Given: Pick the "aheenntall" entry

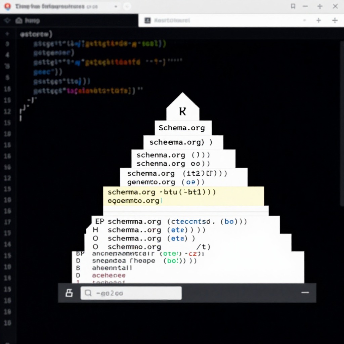Looking at the screenshot, I should click(112, 268).
